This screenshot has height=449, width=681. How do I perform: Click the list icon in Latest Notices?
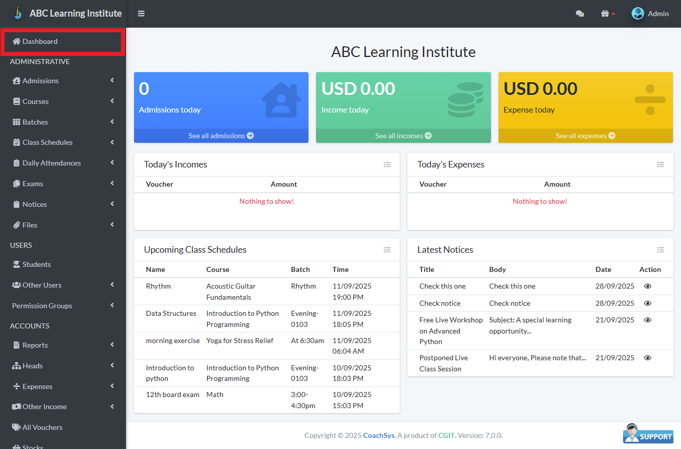(x=660, y=250)
